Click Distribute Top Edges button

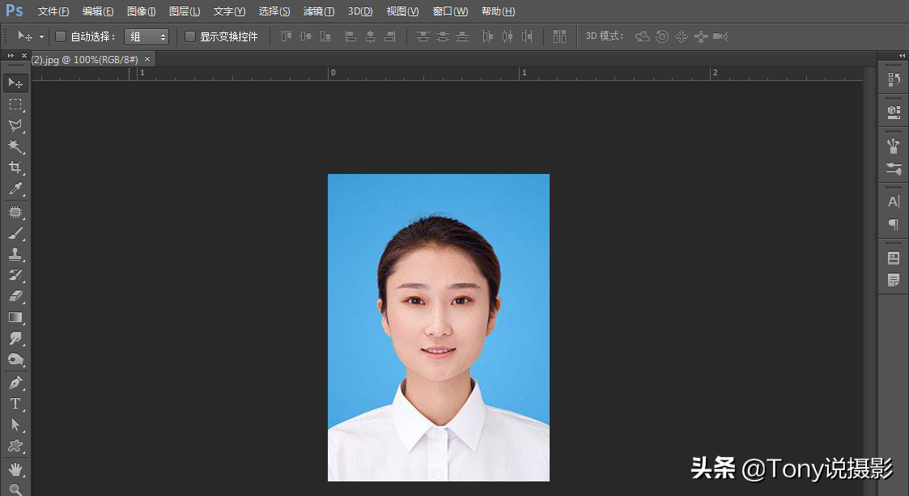(x=423, y=36)
